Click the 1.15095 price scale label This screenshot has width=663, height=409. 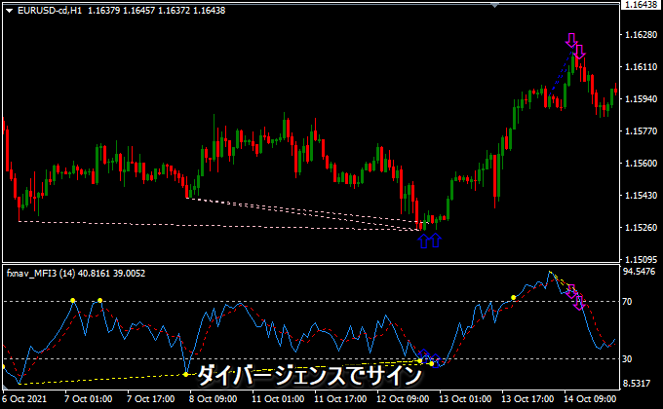pos(641,259)
